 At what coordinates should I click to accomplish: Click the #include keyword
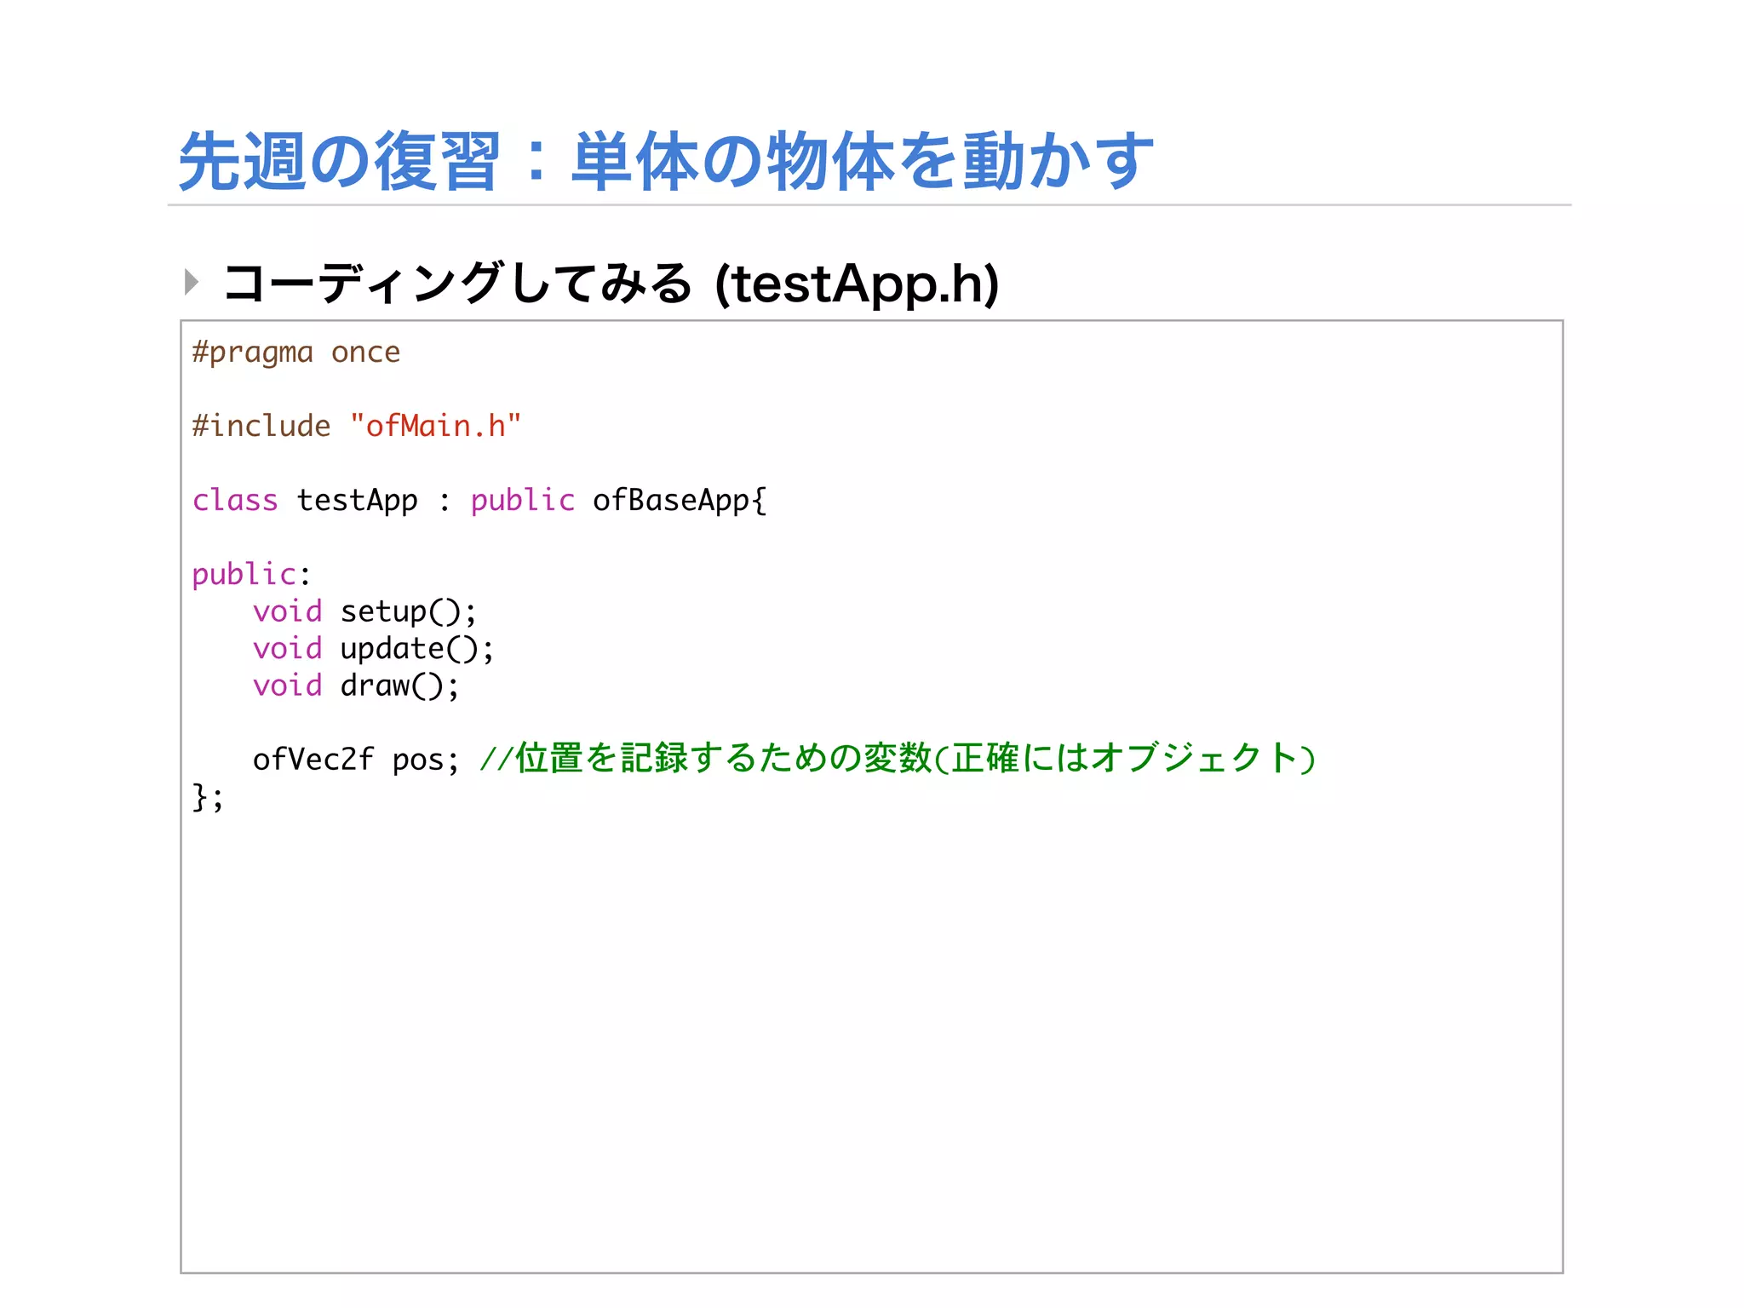point(261,426)
